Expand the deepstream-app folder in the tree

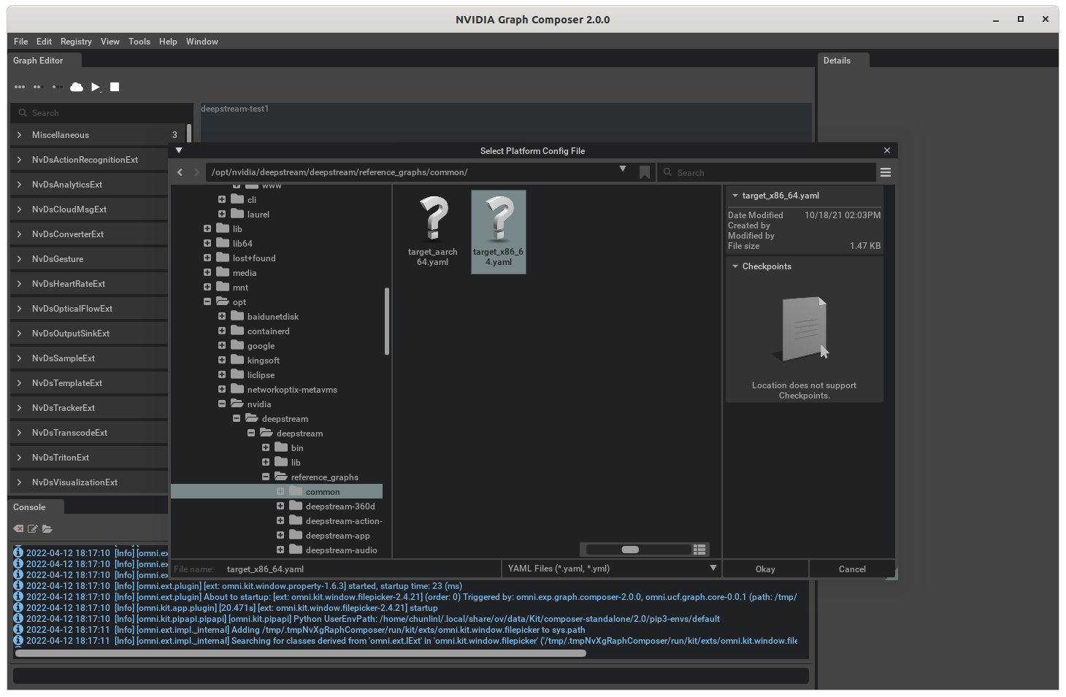[x=280, y=535]
